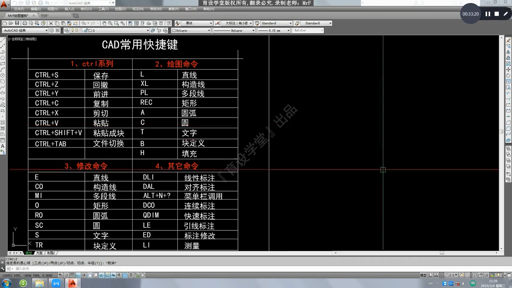Save the drawing with the floppy disk icon

(x=17, y=23)
